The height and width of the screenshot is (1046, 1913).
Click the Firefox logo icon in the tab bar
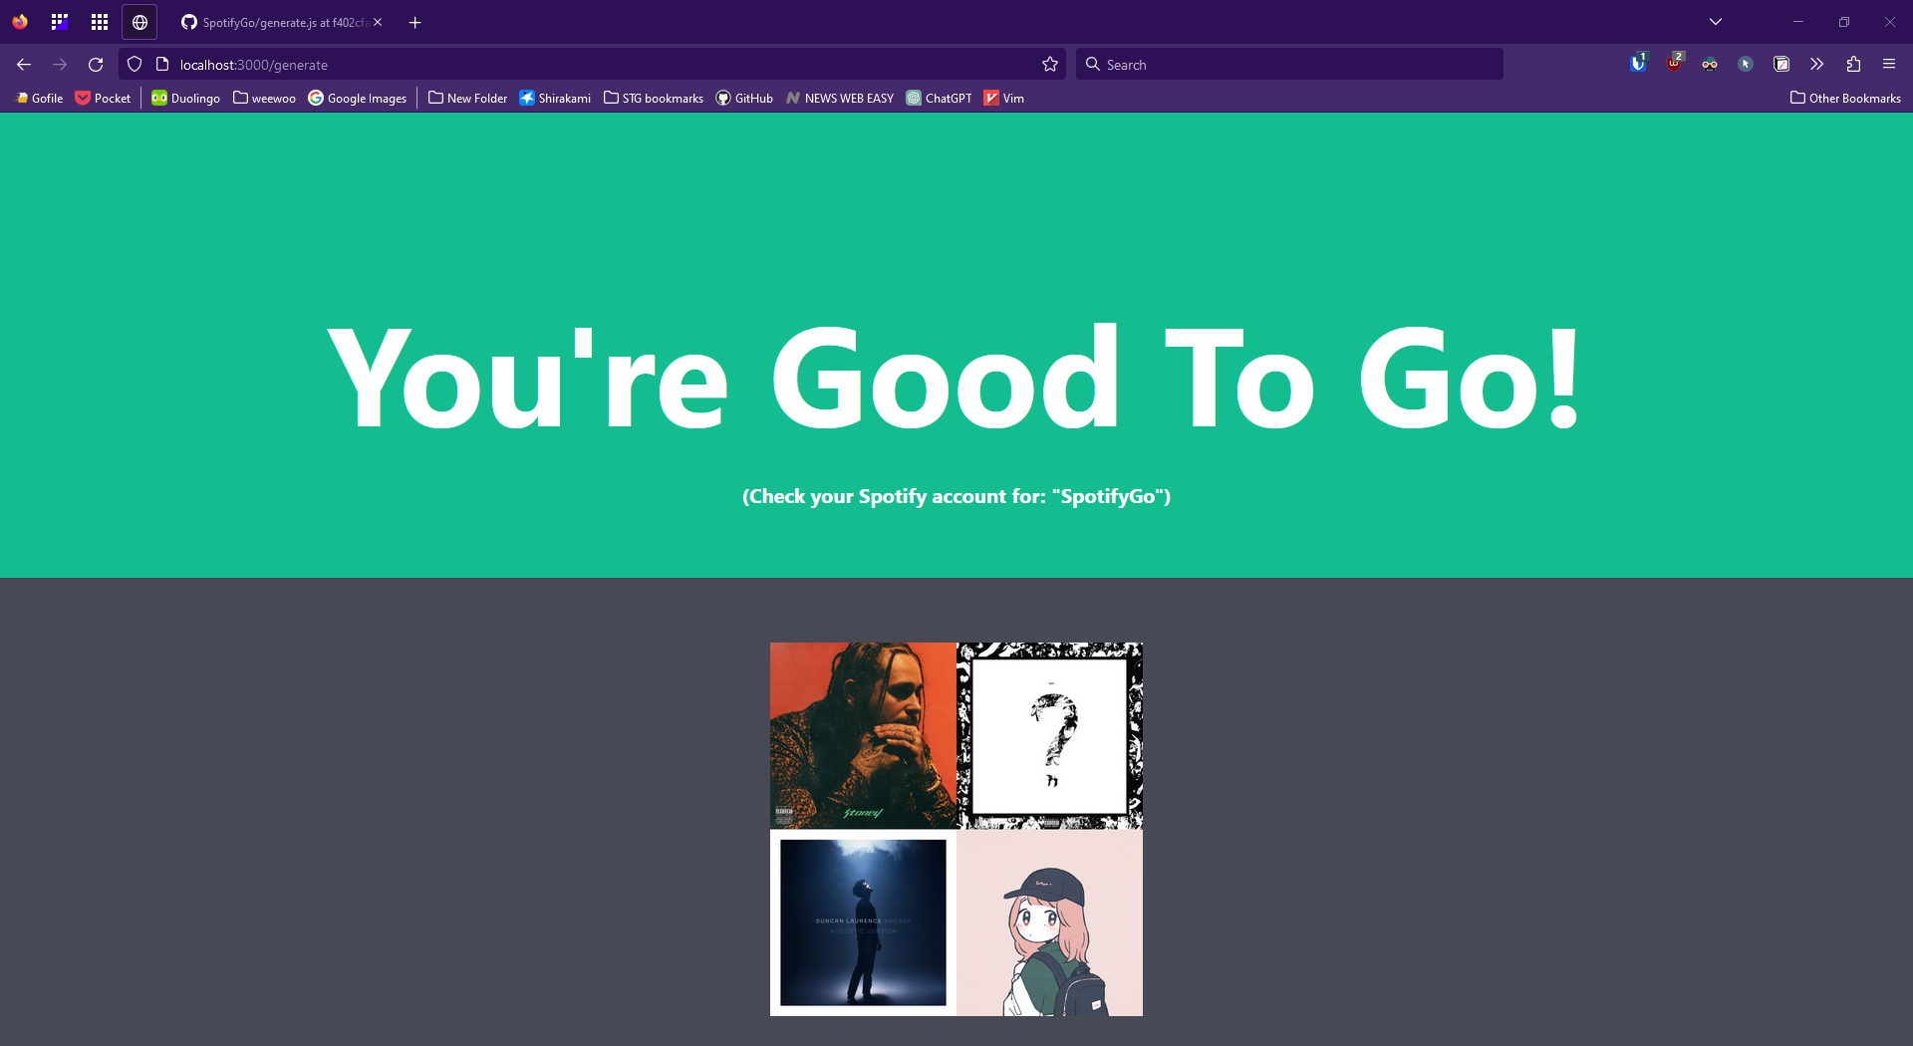click(20, 22)
